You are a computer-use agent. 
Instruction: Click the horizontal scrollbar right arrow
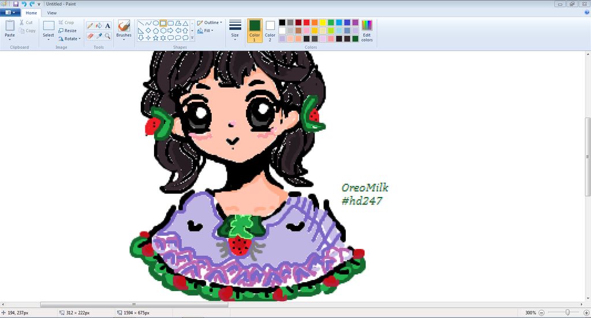pos(581,304)
